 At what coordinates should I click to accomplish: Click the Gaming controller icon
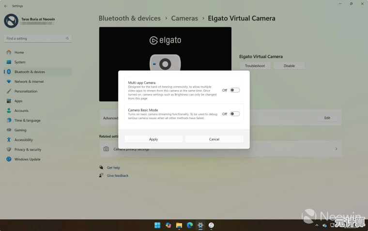point(9,130)
